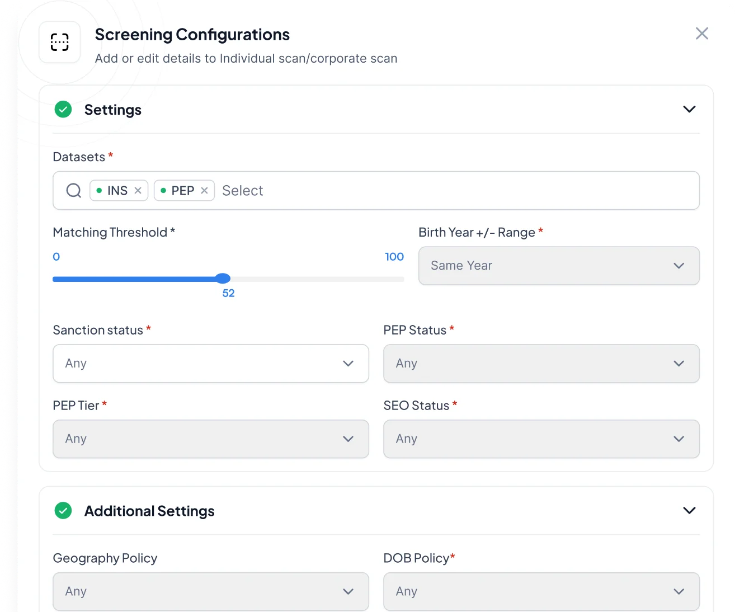Open the Sanction status dropdown
735x612 pixels.
click(210, 364)
